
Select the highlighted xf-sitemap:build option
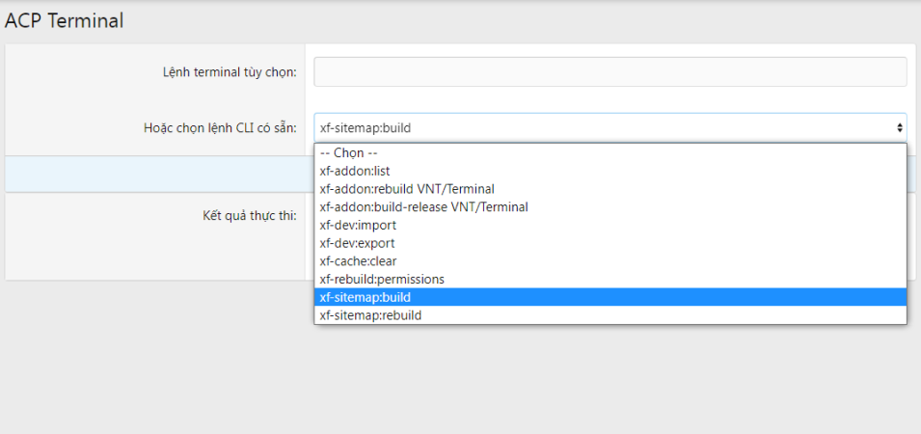point(366,297)
